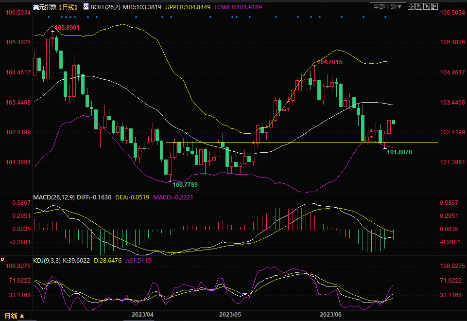
Task: Click the exit arrow icon at top right
Action: pos(434,6)
